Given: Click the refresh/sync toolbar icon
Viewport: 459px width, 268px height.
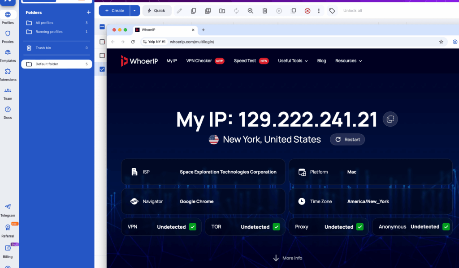Looking at the screenshot, I should pyautogui.click(x=236, y=10).
